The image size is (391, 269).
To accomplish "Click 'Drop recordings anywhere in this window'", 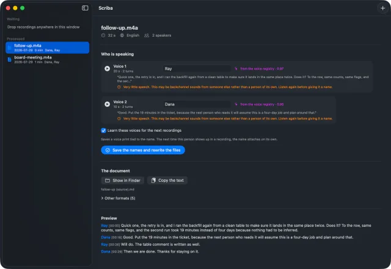I will 43,27.
